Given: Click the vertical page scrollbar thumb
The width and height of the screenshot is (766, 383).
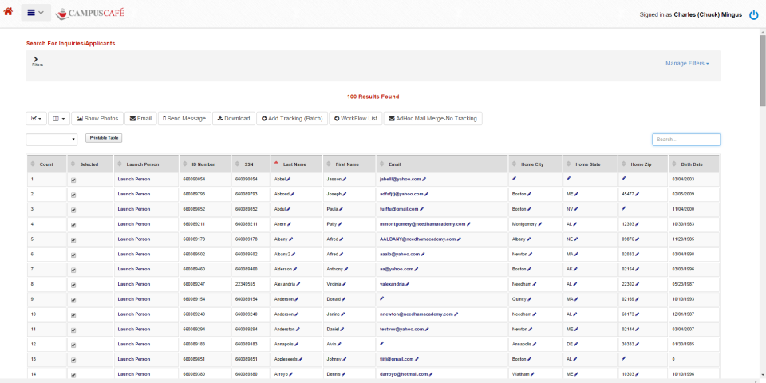Looking at the screenshot, I should click(x=763, y=70).
